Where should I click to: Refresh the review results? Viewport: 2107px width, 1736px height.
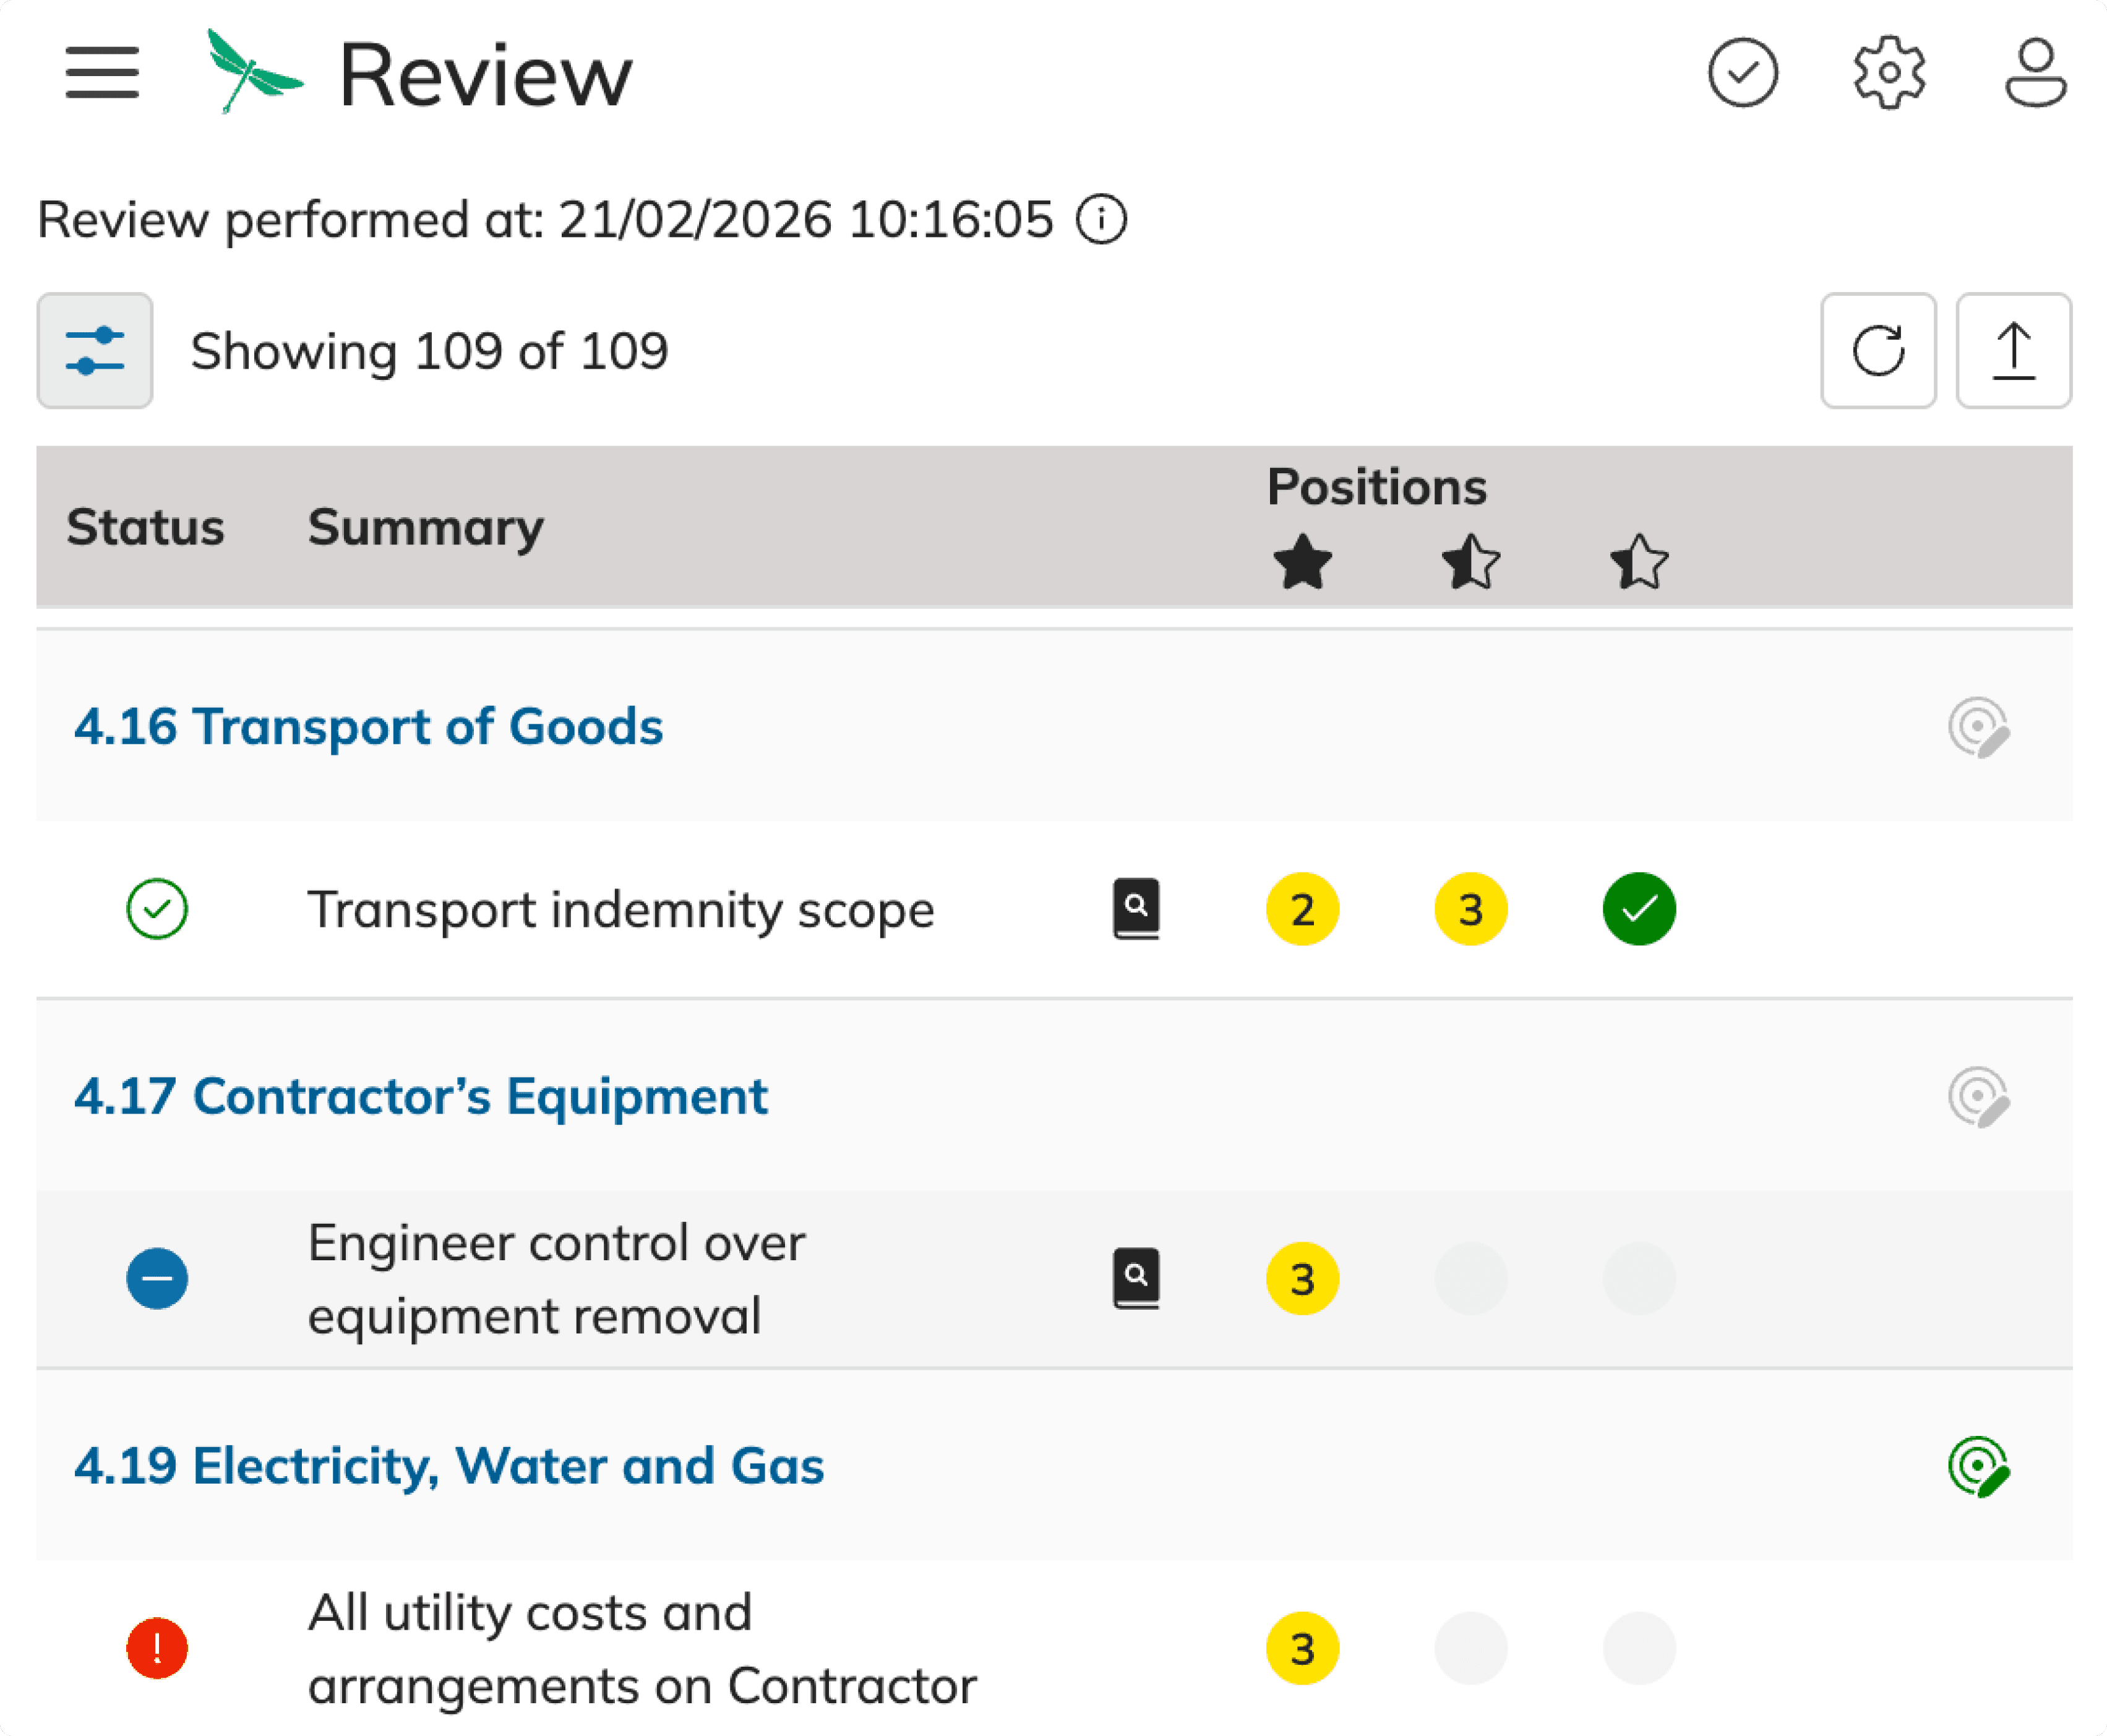point(1877,351)
